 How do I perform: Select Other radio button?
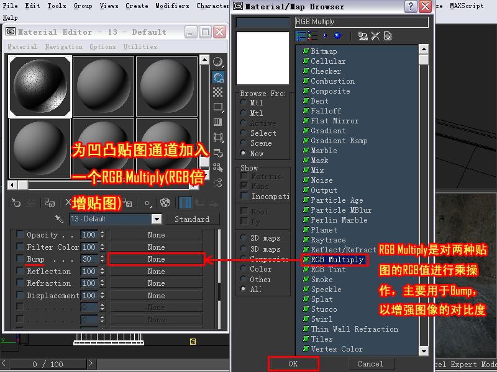(x=243, y=279)
